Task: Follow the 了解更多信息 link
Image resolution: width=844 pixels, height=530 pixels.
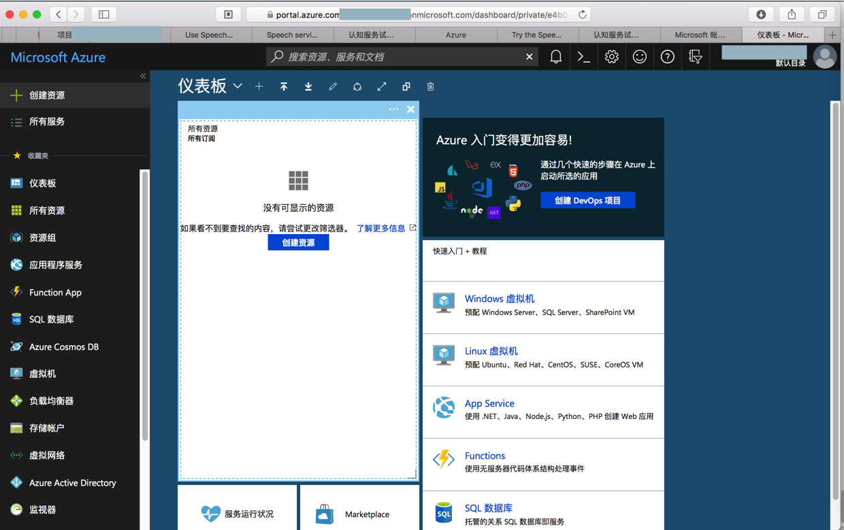Action: (x=381, y=229)
